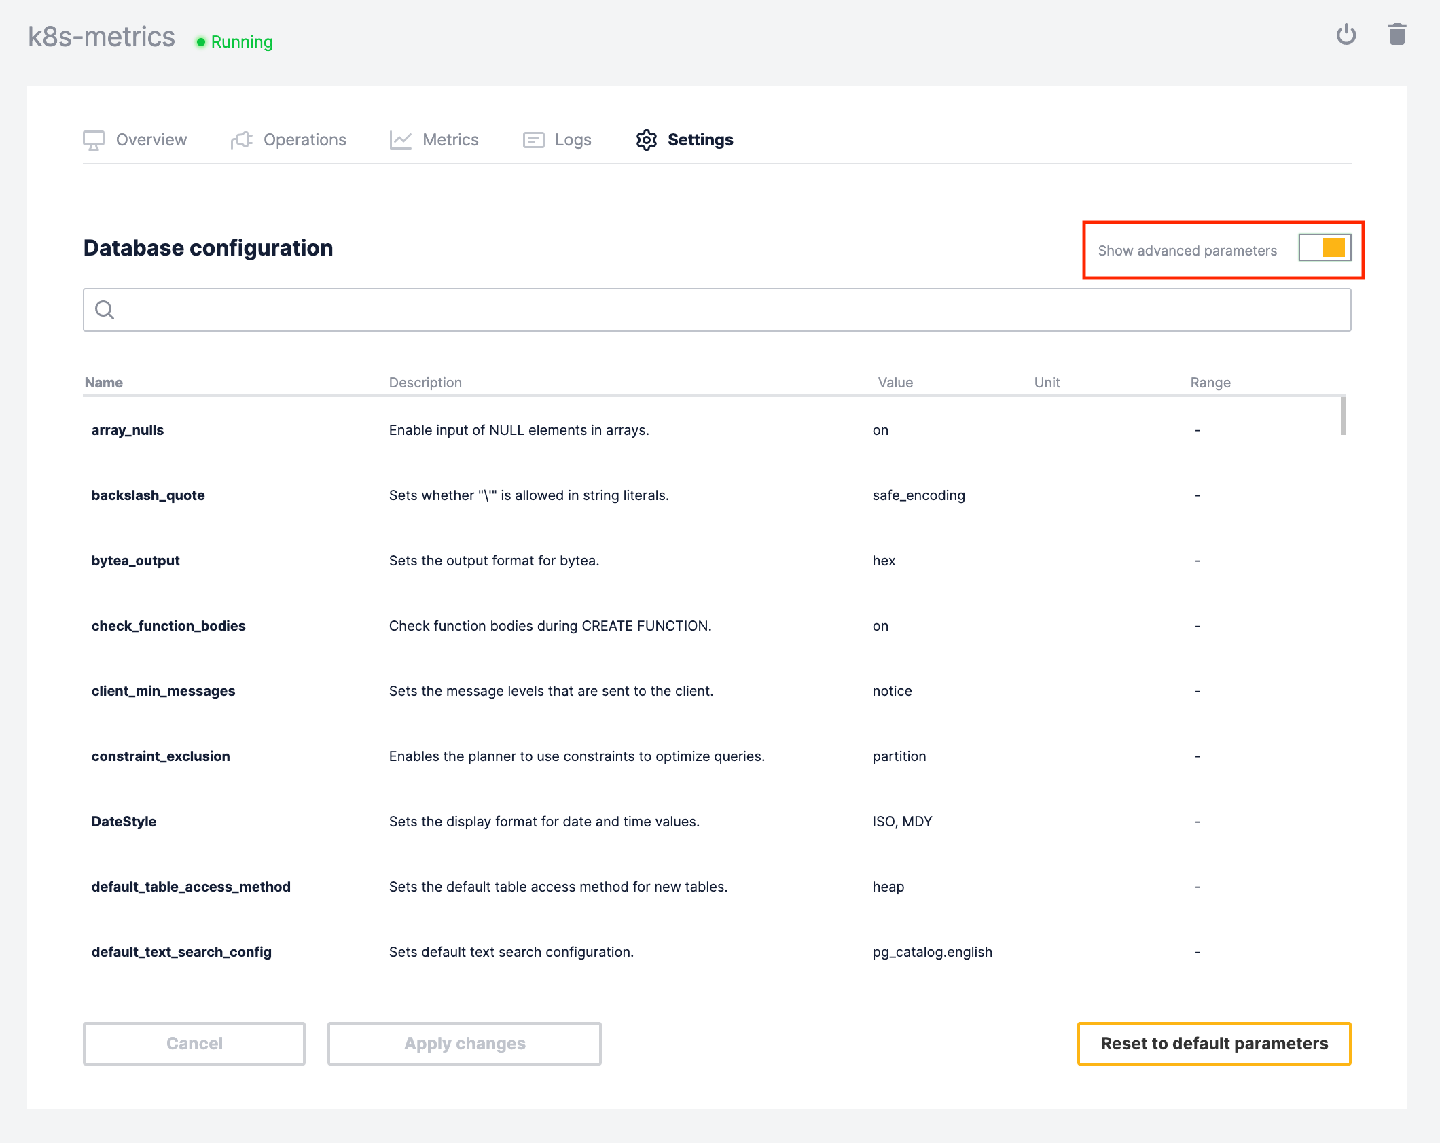Click 'Enable input of NULL elements' description
1440x1143 pixels.
click(x=519, y=430)
